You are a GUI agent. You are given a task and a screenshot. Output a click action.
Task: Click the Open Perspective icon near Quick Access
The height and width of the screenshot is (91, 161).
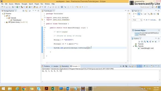[153, 7]
